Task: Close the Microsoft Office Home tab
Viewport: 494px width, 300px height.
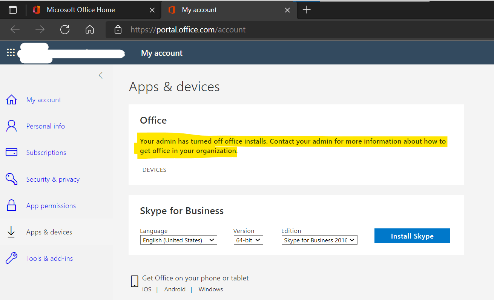Action: [x=152, y=10]
